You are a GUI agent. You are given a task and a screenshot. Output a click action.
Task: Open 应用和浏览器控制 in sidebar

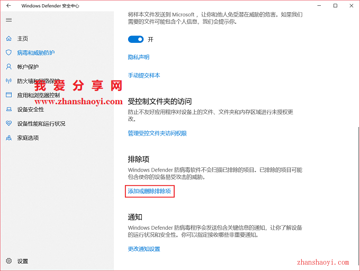39,95
